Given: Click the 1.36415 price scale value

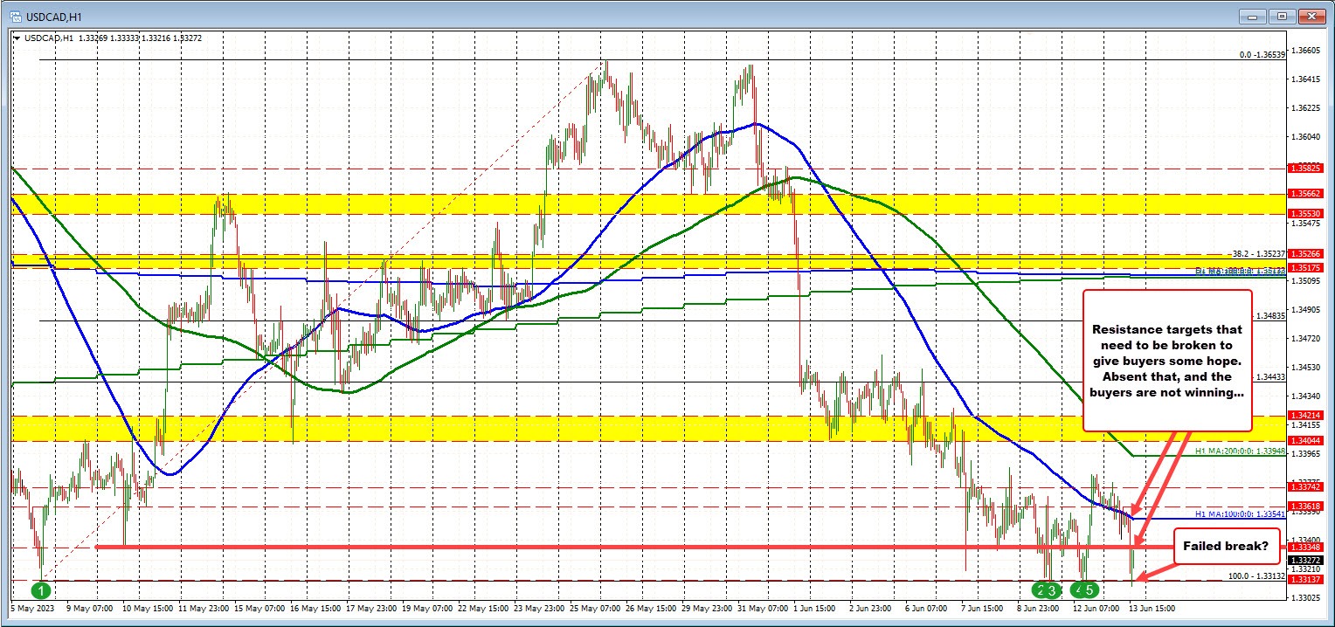Looking at the screenshot, I should click(x=1305, y=79).
